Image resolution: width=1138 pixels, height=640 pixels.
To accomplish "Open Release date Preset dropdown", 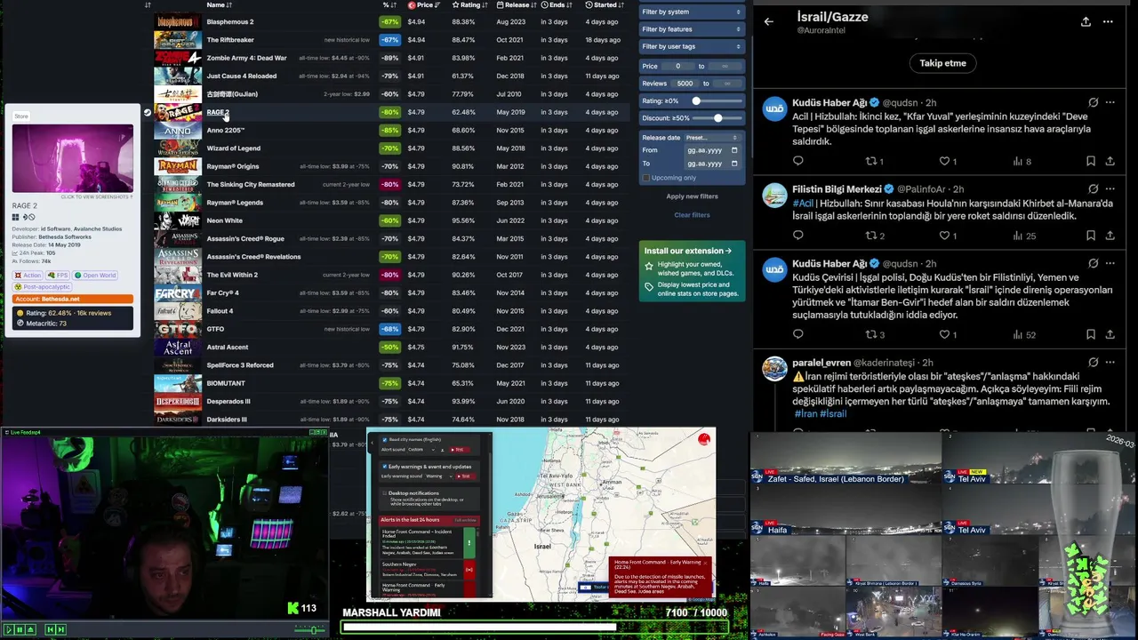I will (x=711, y=138).
